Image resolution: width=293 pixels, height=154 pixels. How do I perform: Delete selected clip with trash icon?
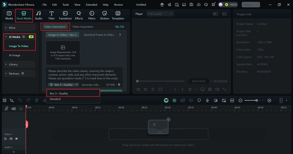(x=37, y=100)
